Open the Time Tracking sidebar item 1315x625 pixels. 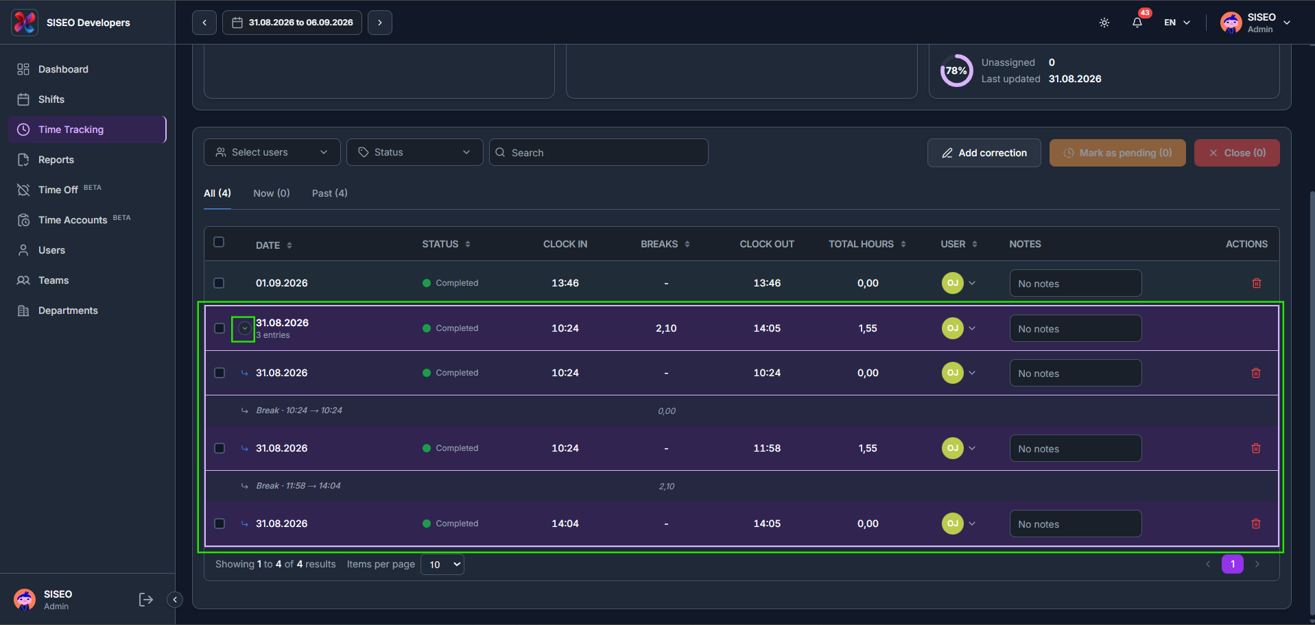click(87, 130)
